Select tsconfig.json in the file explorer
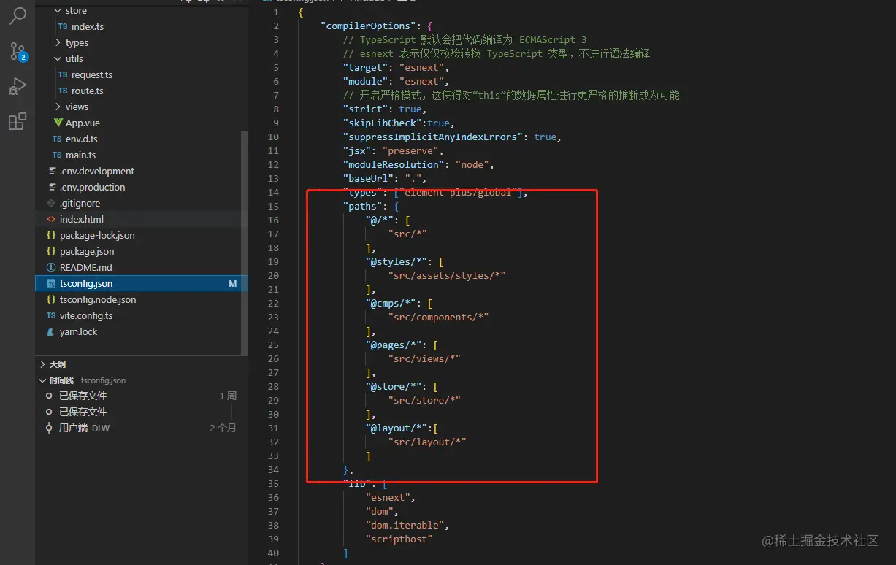Screen dimensions: 896x565 tap(142, 283)
